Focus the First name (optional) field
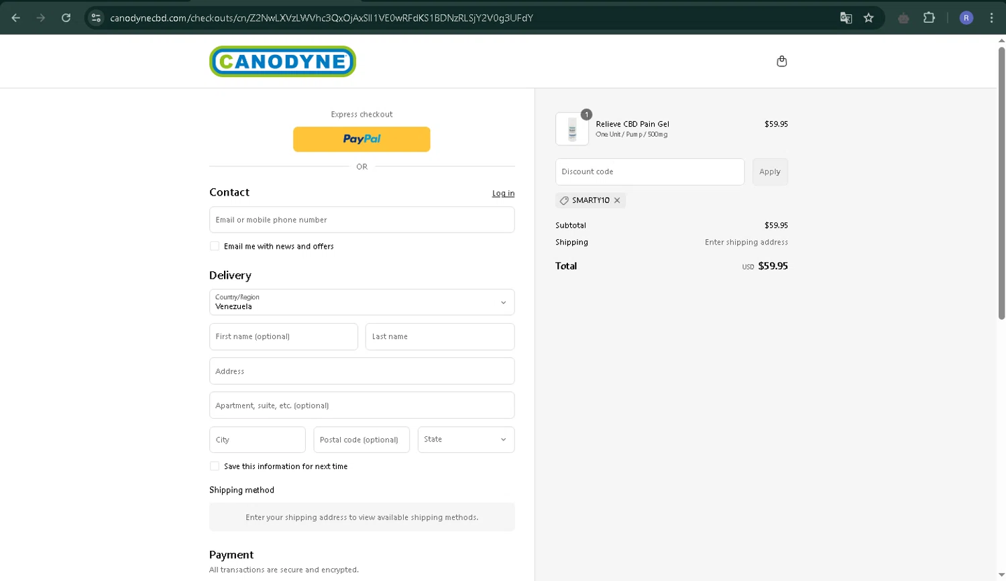The width and height of the screenshot is (1006, 581). point(284,336)
